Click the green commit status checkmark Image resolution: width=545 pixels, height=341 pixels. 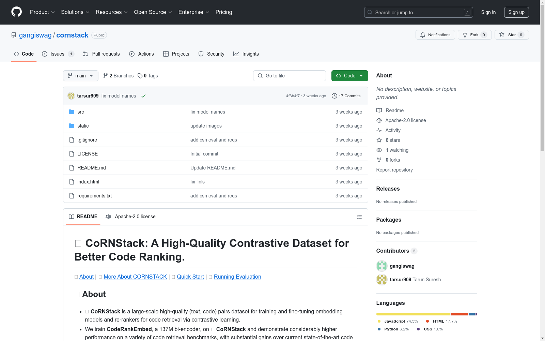coord(143,96)
